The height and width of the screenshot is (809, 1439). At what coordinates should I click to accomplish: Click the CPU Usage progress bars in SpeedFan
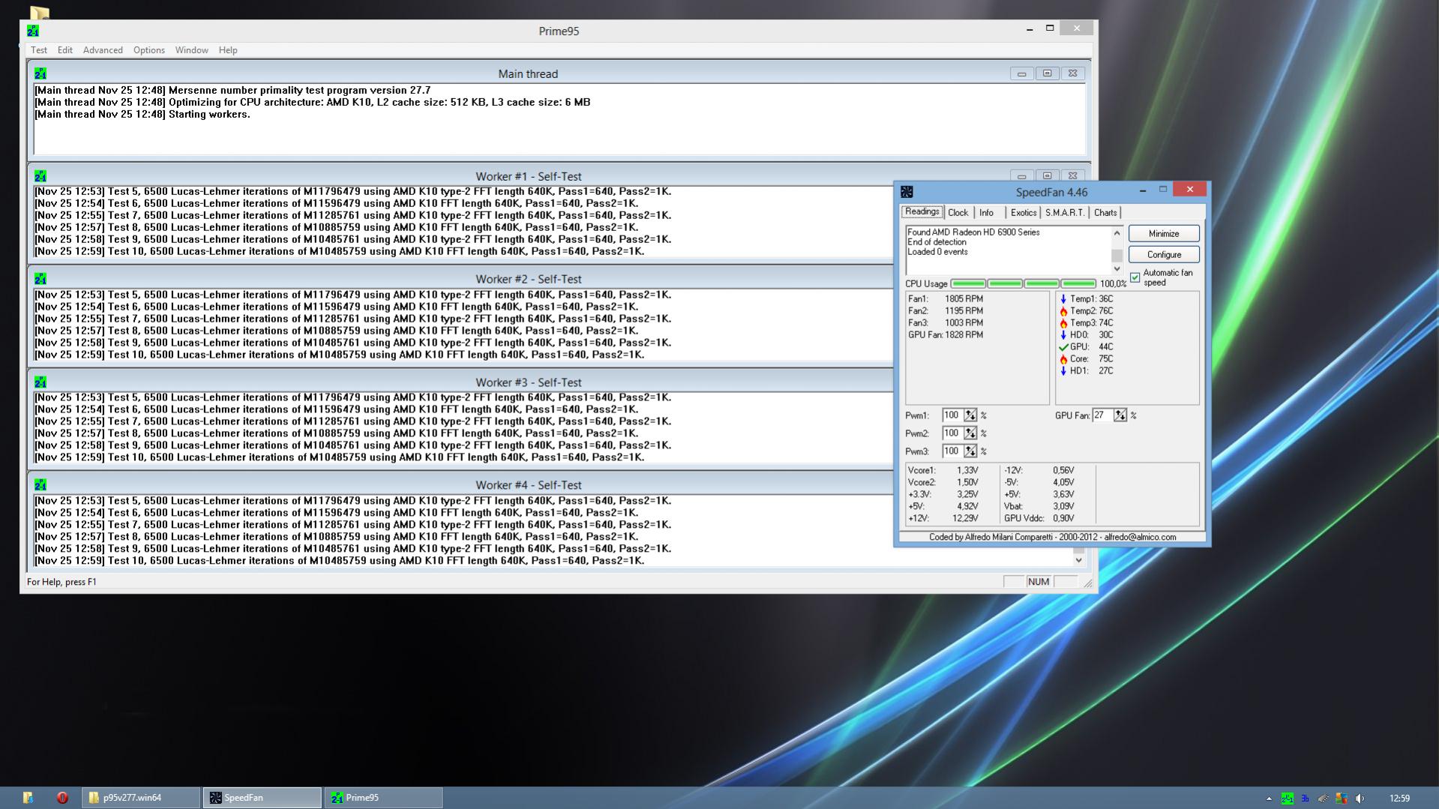point(1024,283)
